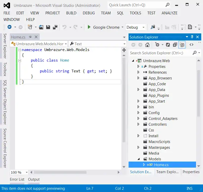Click the editor horizontal scrollbar thumb
This screenshot has height=192, width=203.
60,172
